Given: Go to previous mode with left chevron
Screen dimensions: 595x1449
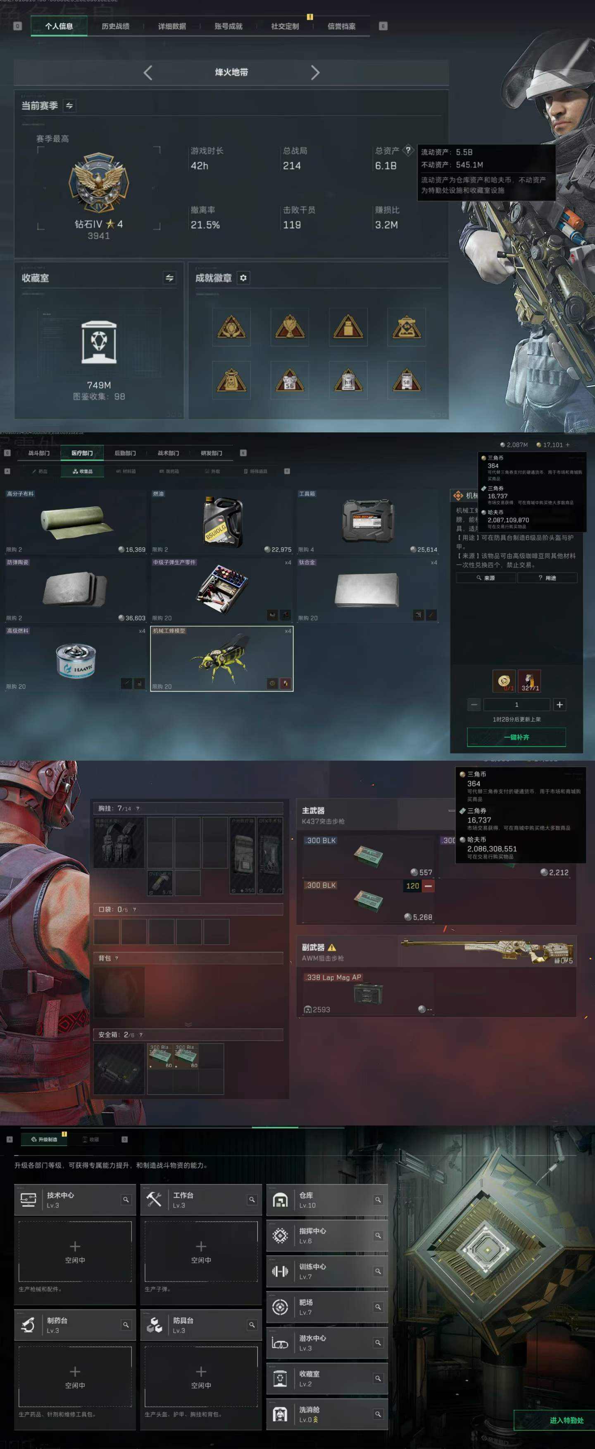Looking at the screenshot, I should coord(148,72).
